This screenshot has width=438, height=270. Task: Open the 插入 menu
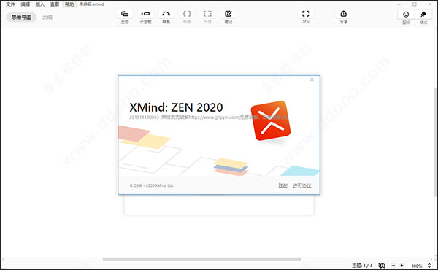tap(40, 4)
